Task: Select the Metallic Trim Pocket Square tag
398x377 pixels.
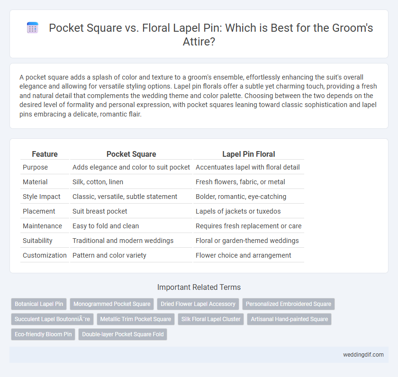Action: [136, 319]
